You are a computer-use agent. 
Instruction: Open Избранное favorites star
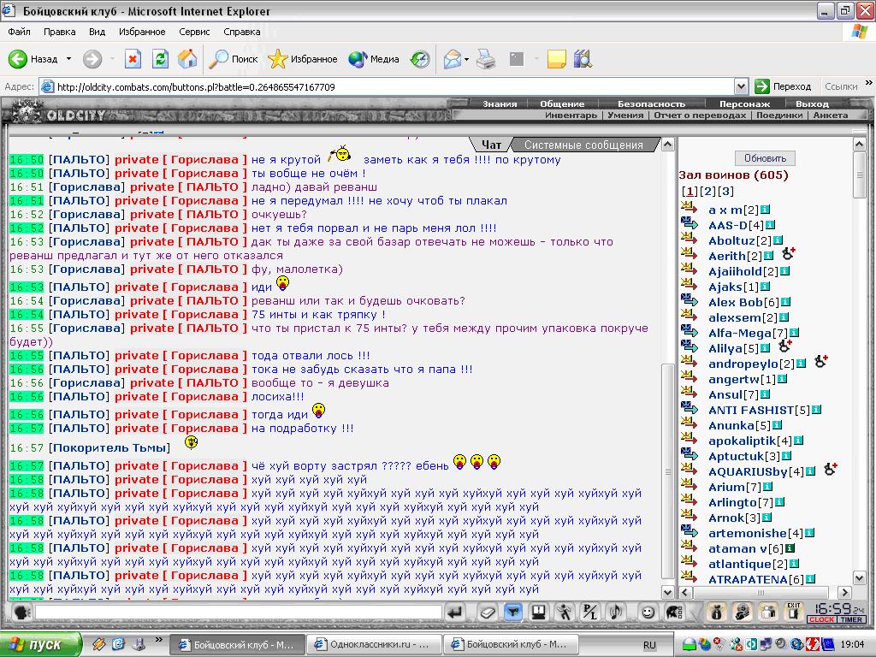tap(302, 59)
